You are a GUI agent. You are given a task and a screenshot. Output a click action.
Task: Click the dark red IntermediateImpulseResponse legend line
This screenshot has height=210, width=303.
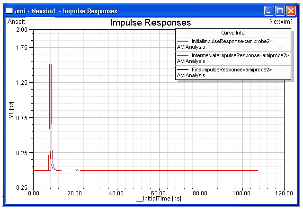coord(183,56)
